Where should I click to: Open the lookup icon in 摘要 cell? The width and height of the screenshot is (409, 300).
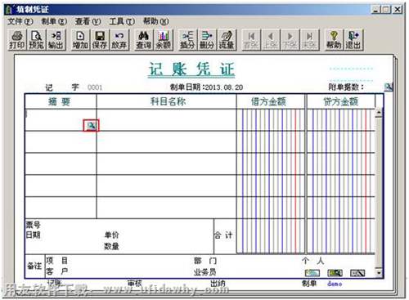pyautogui.click(x=91, y=126)
